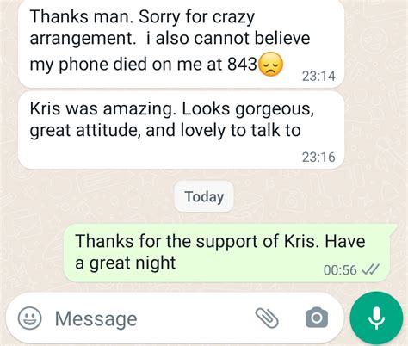
Task: Tap the 'Kris was amazing' message bubble
Action: pos(181,130)
